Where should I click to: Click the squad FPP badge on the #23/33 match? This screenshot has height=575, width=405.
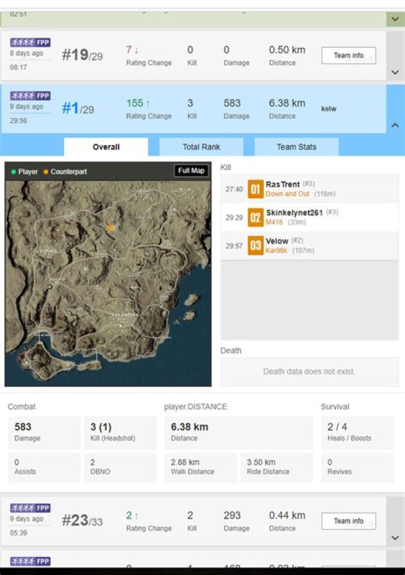pos(30,508)
